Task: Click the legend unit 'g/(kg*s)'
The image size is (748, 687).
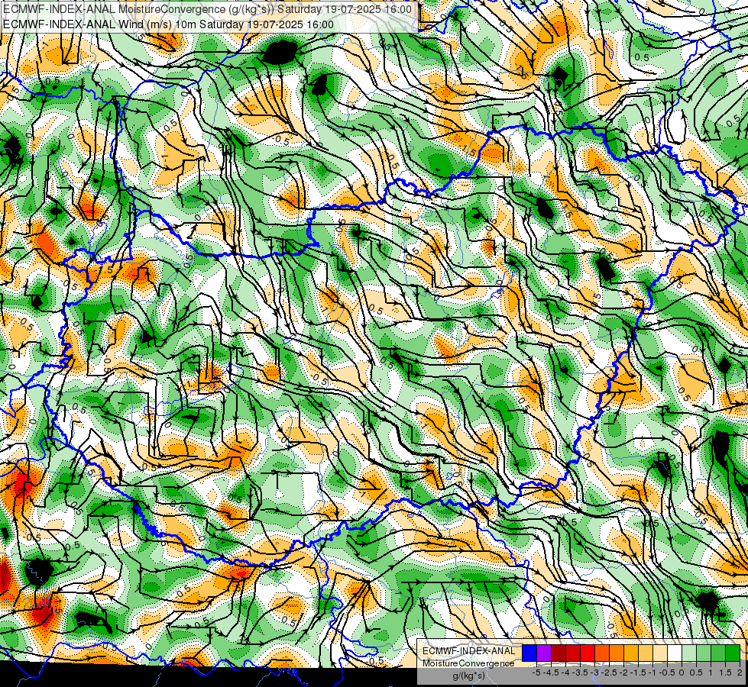Action: point(468,676)
